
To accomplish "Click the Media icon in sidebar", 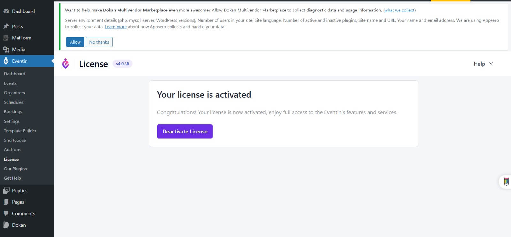I will pyautogui.click(x=6, y=49).
